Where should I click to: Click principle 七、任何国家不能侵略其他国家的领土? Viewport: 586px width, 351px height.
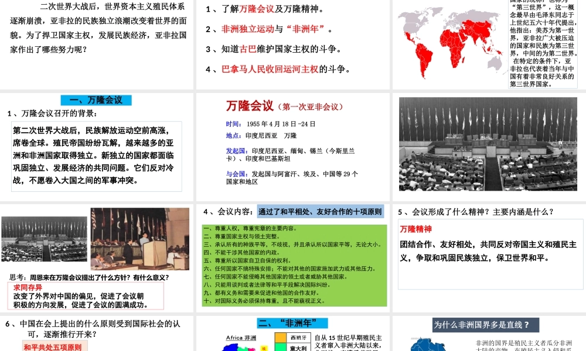click(x=276, y=277)
